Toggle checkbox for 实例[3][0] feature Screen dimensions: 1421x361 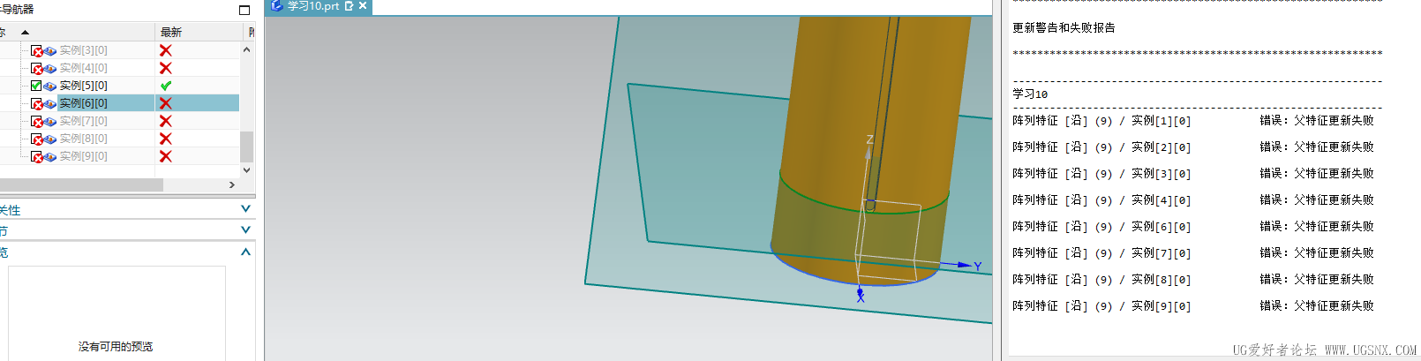[x=36, y=50]
